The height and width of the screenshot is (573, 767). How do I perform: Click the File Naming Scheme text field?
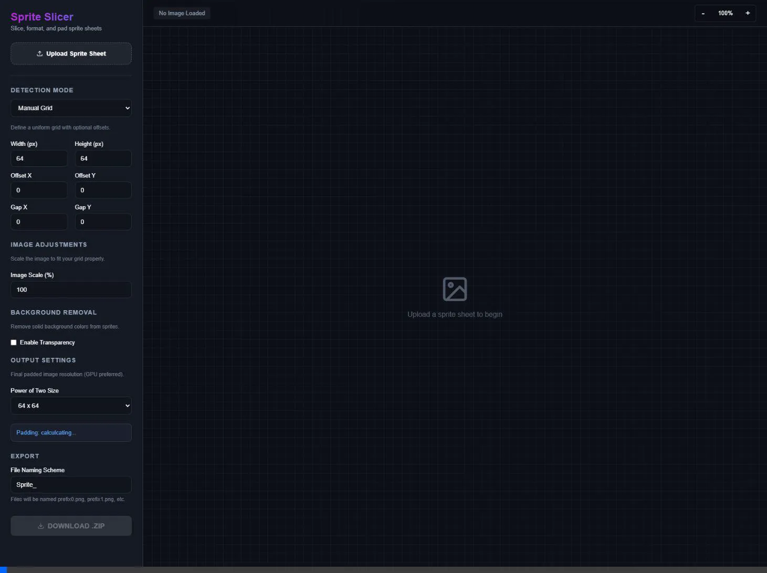[71, 485]
